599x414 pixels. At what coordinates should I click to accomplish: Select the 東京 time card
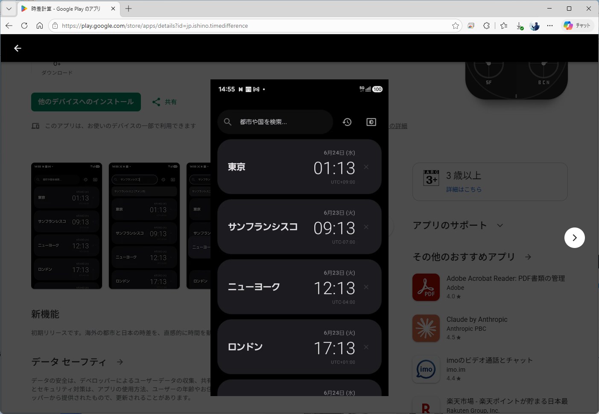[x=299, y=167]
